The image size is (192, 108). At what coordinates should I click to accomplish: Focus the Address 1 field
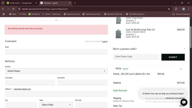click(56, 94)
